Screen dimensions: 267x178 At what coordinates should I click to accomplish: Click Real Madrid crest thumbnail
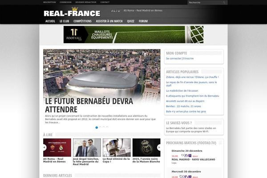146,147
